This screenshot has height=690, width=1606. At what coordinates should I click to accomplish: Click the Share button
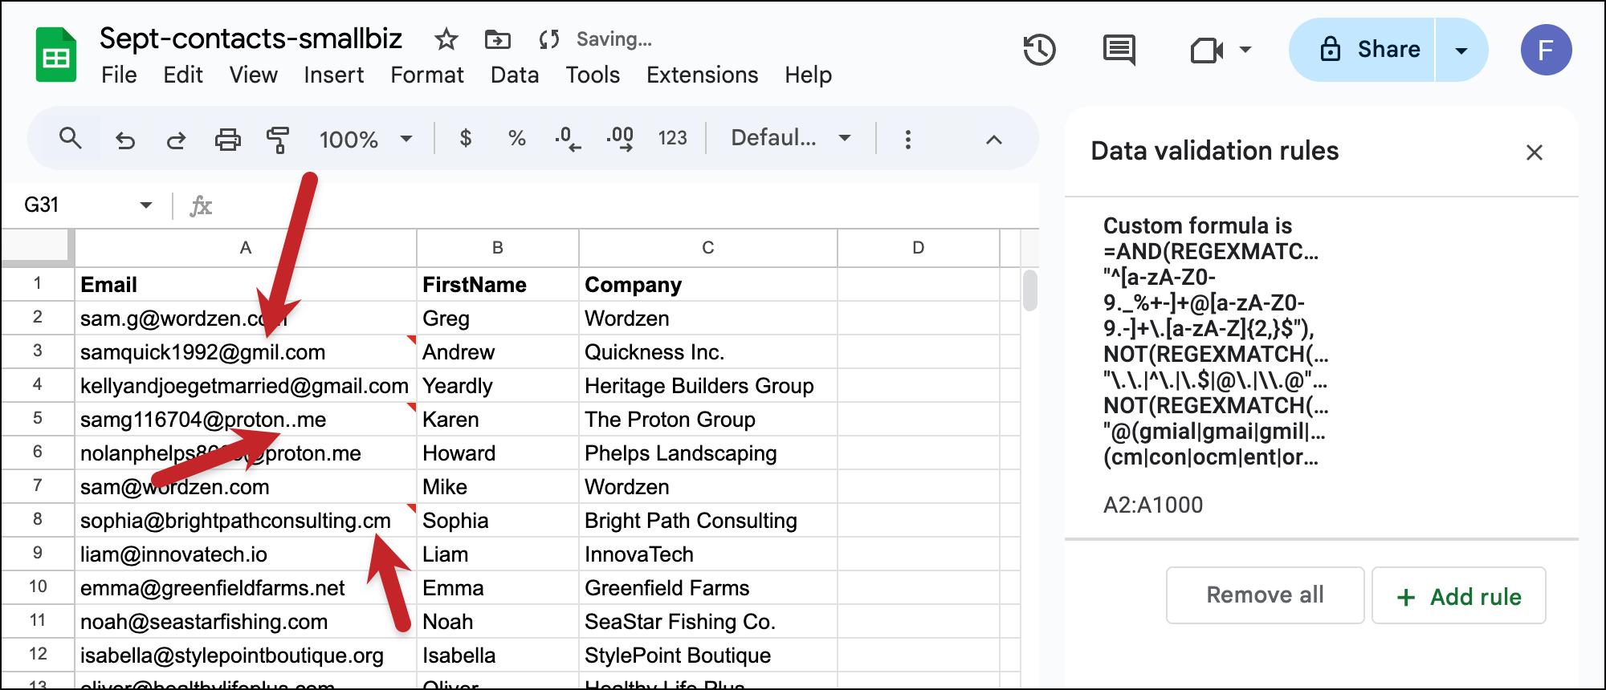[x=1362, y=50]
